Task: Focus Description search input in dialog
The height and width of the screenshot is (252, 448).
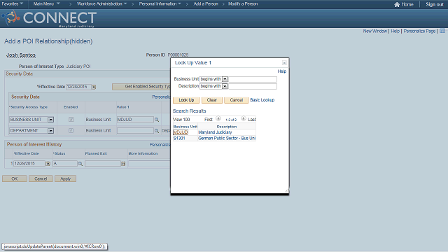Action: (x=253, y=86)
